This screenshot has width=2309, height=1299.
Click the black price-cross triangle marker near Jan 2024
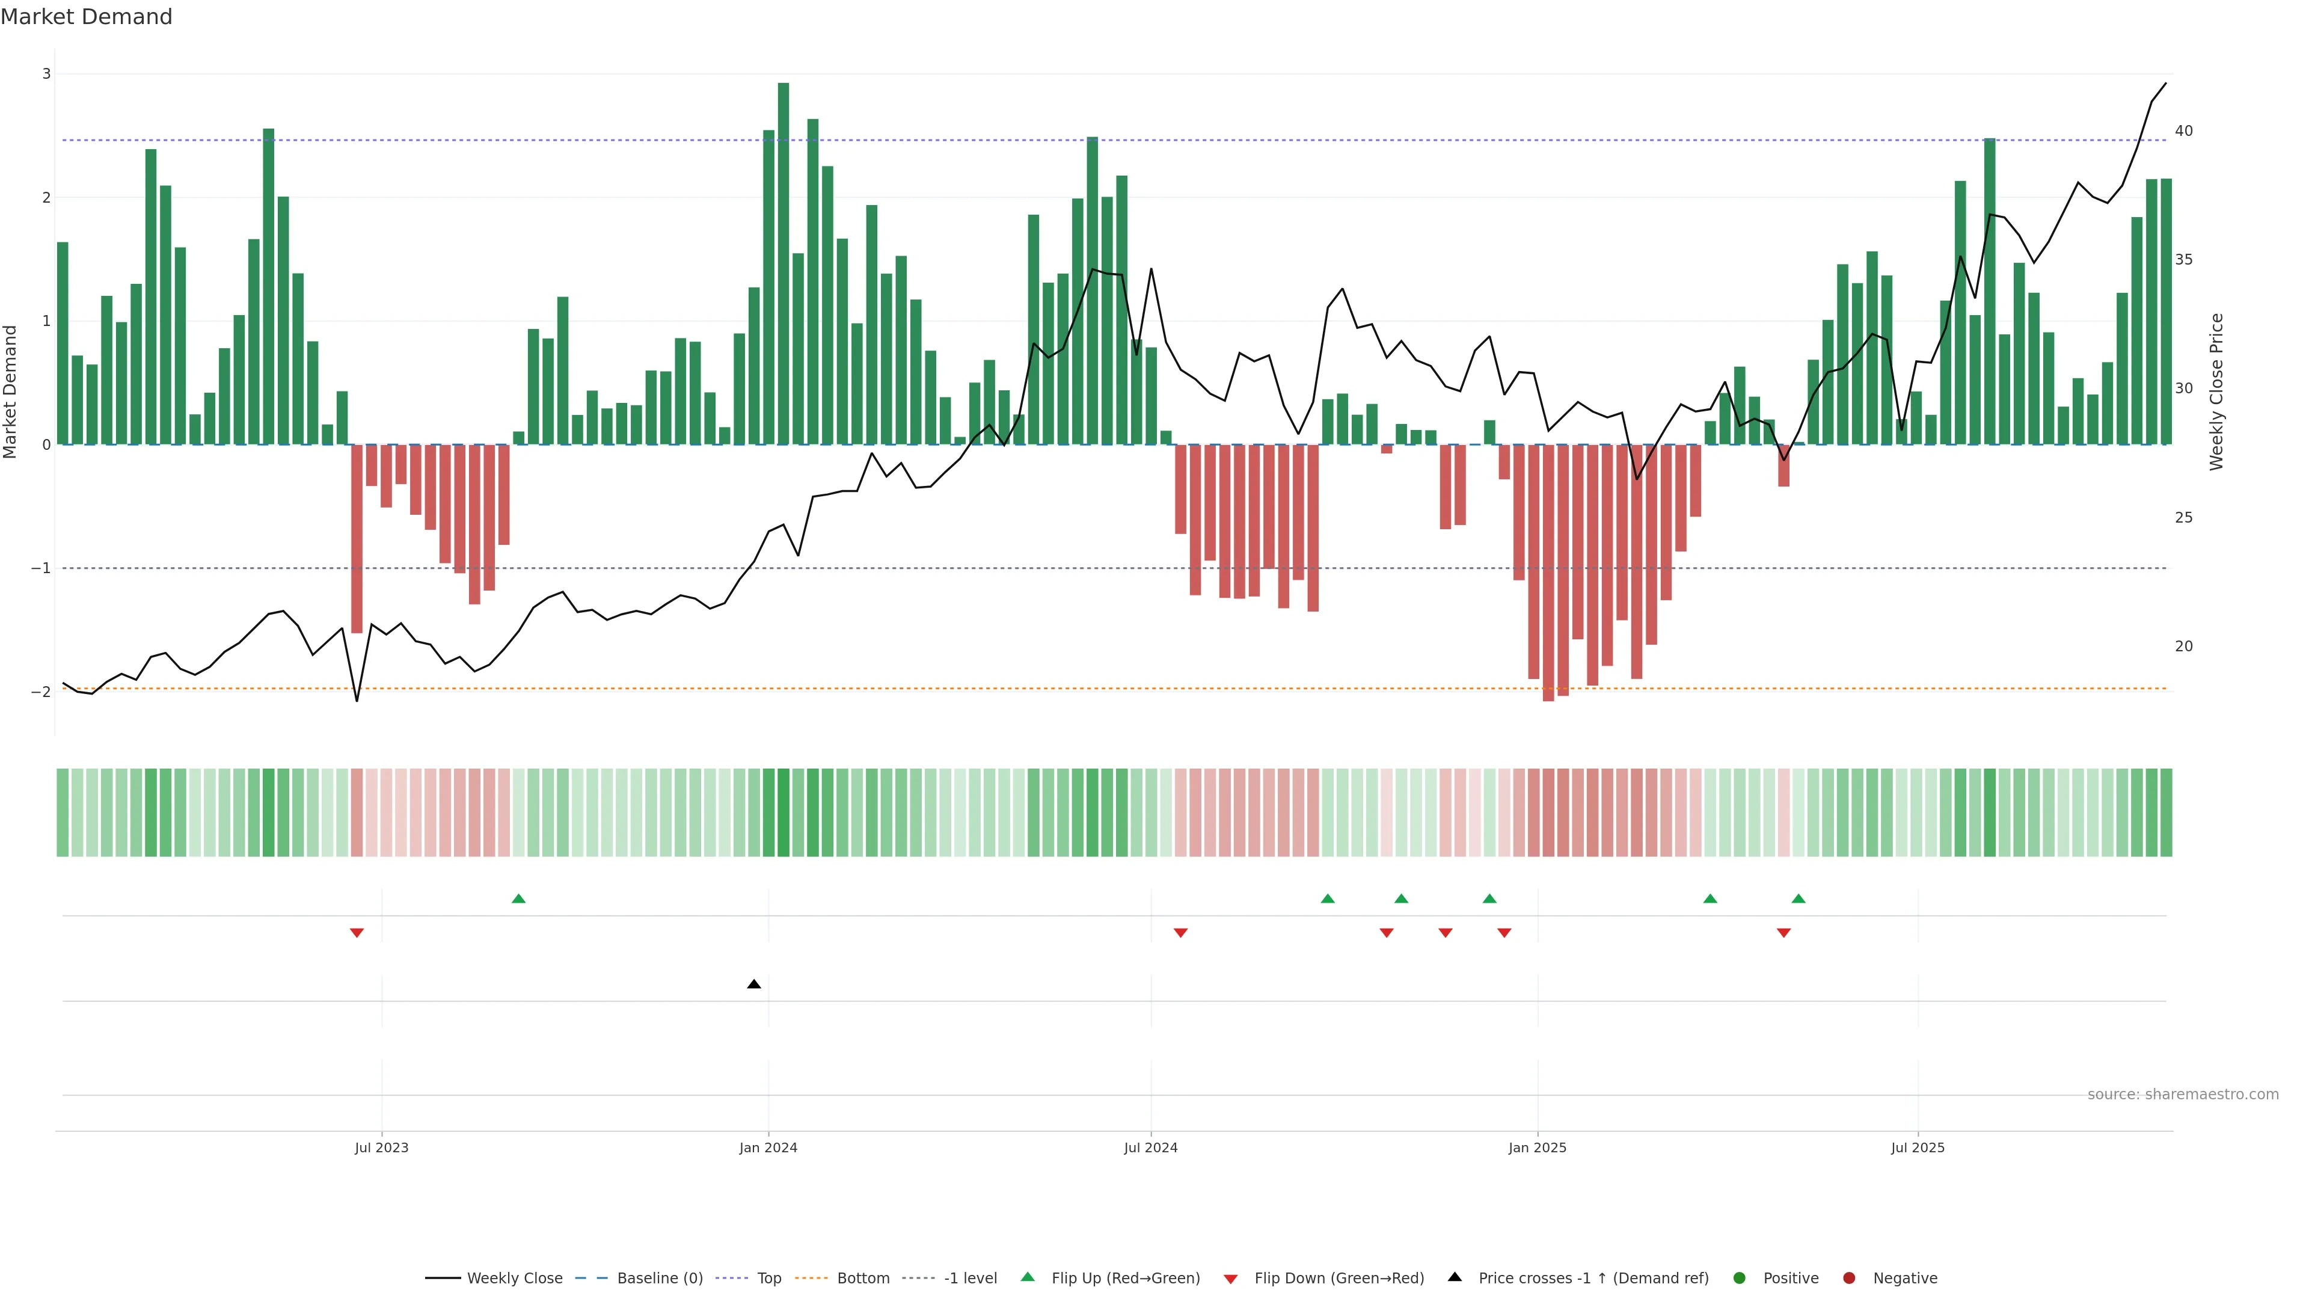[754, 984]
